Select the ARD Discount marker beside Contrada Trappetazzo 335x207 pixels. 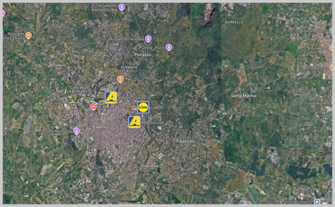pos(111,98)
